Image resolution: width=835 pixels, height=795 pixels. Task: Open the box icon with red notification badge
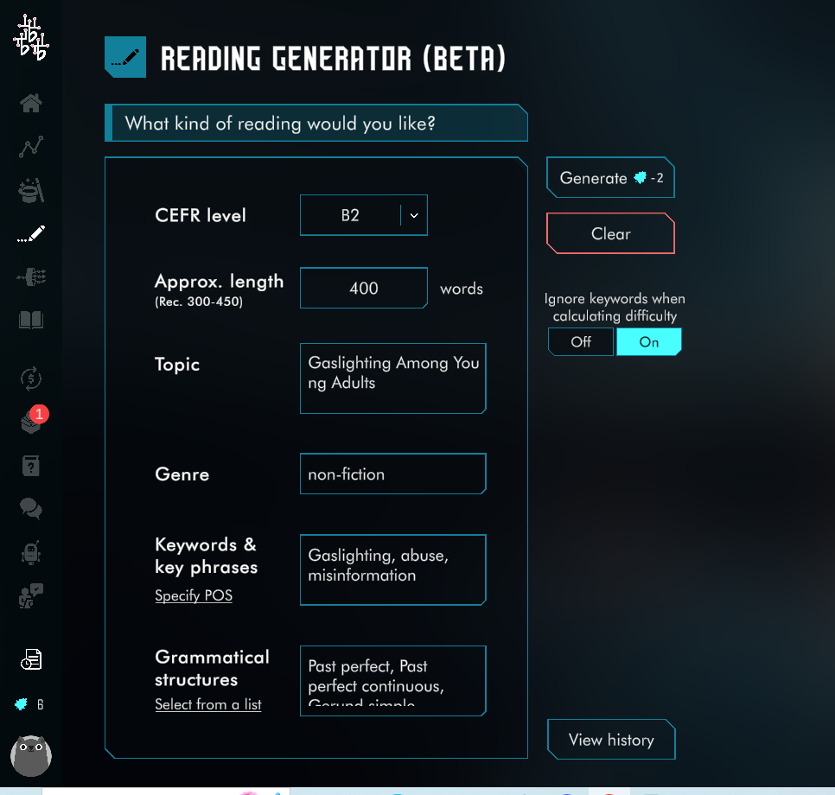31,422
